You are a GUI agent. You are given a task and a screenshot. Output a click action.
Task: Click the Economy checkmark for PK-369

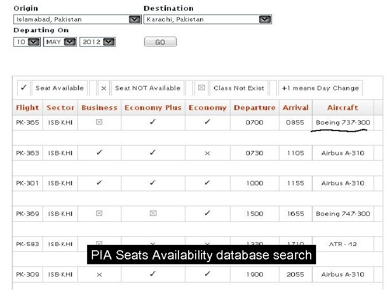207,213
